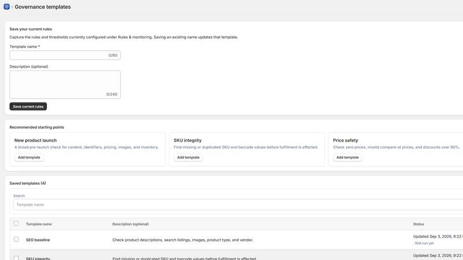The width and height of the screenshot is (463, 260).
Task: Click the 'Not run yet' status text
Action: tap(424, 243)
